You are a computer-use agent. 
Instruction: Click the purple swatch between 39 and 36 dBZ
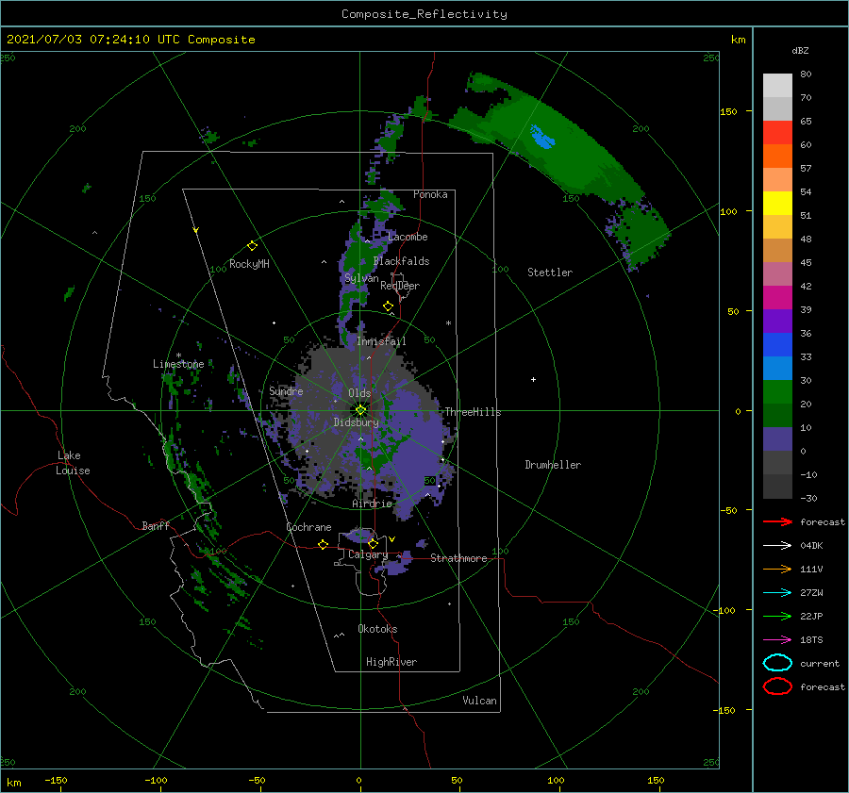pyautogui.click(x=777, y=321)
